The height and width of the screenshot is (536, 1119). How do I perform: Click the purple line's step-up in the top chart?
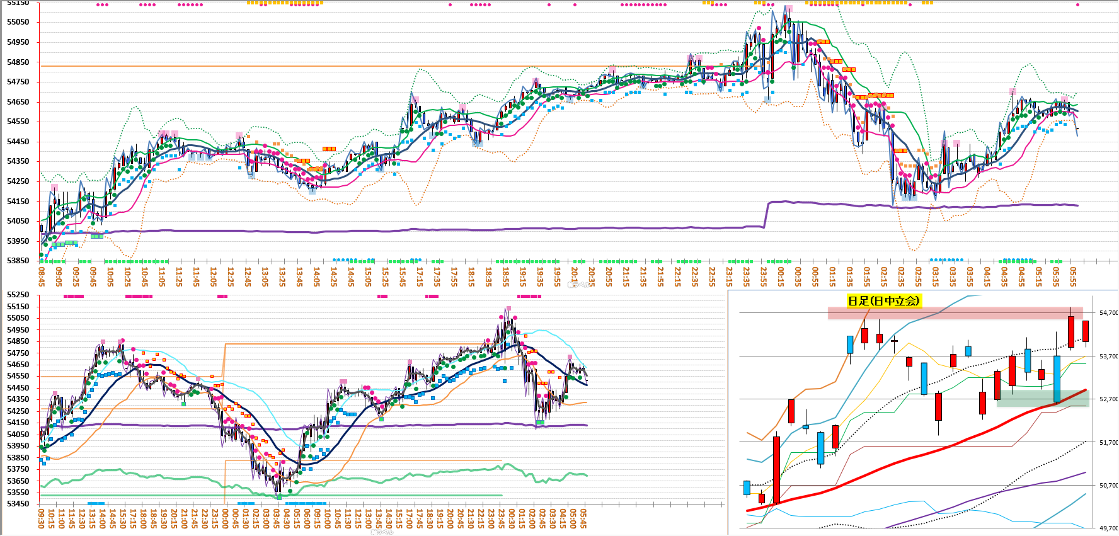point(767,214)
